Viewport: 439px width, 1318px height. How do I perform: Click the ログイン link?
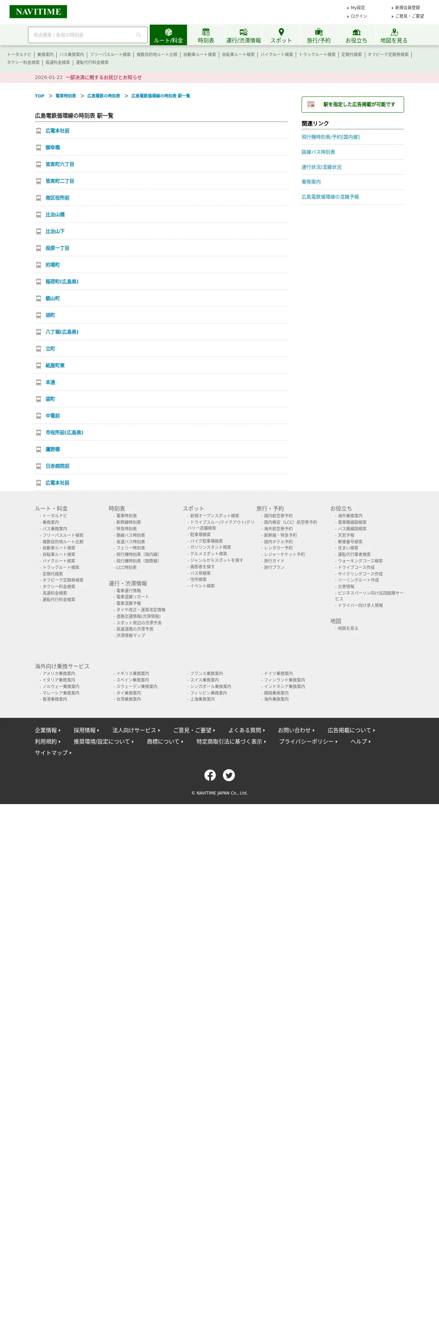(x=358, y=16)
